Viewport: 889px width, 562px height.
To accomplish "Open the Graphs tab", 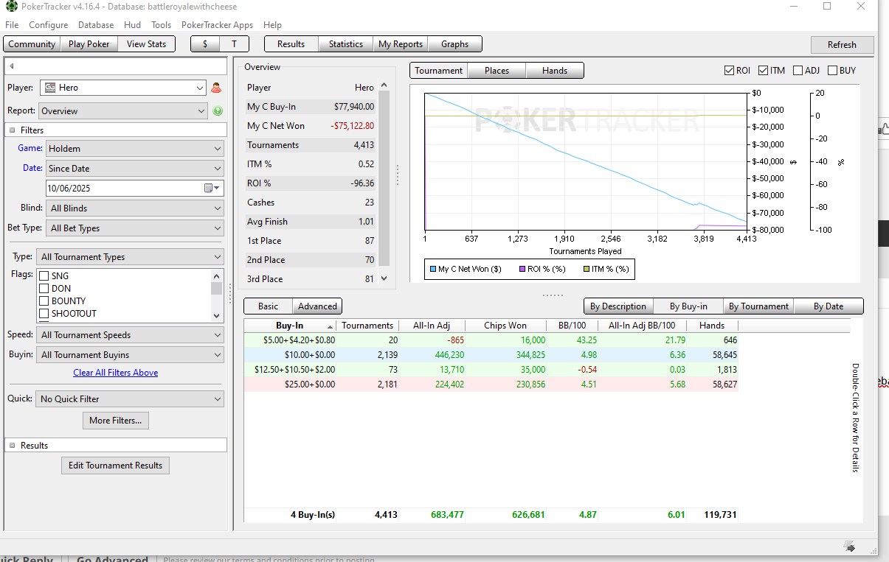I will coord(455,44).
